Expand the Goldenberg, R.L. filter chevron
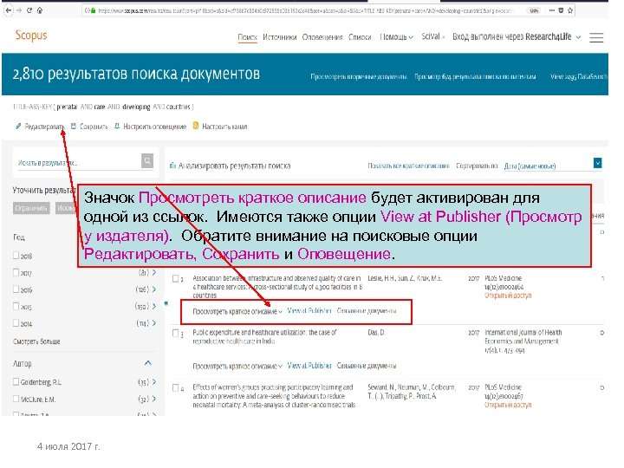The image size is (624, 468). click(154, 381)
